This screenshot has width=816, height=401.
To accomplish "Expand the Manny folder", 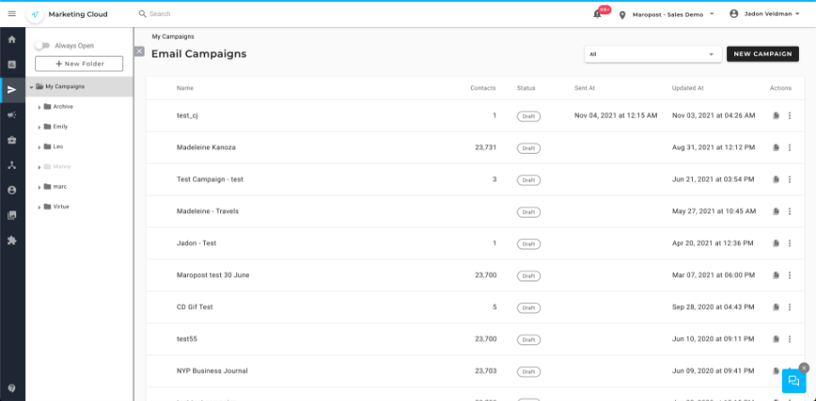I will [40, 167].
